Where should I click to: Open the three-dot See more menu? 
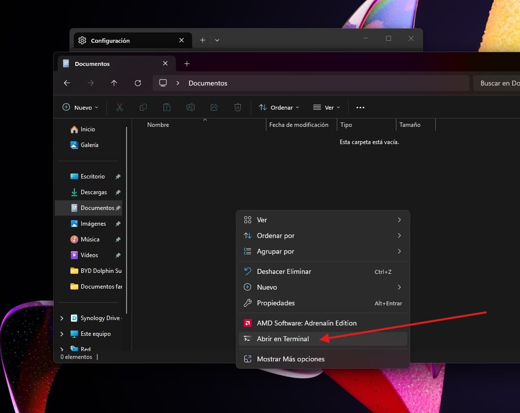(360, 107)
